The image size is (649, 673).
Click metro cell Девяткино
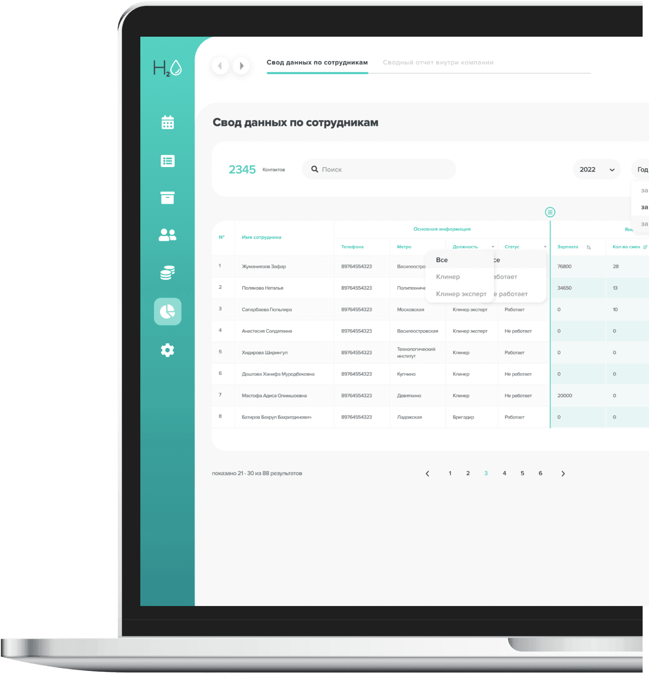(x=409, y=396)
